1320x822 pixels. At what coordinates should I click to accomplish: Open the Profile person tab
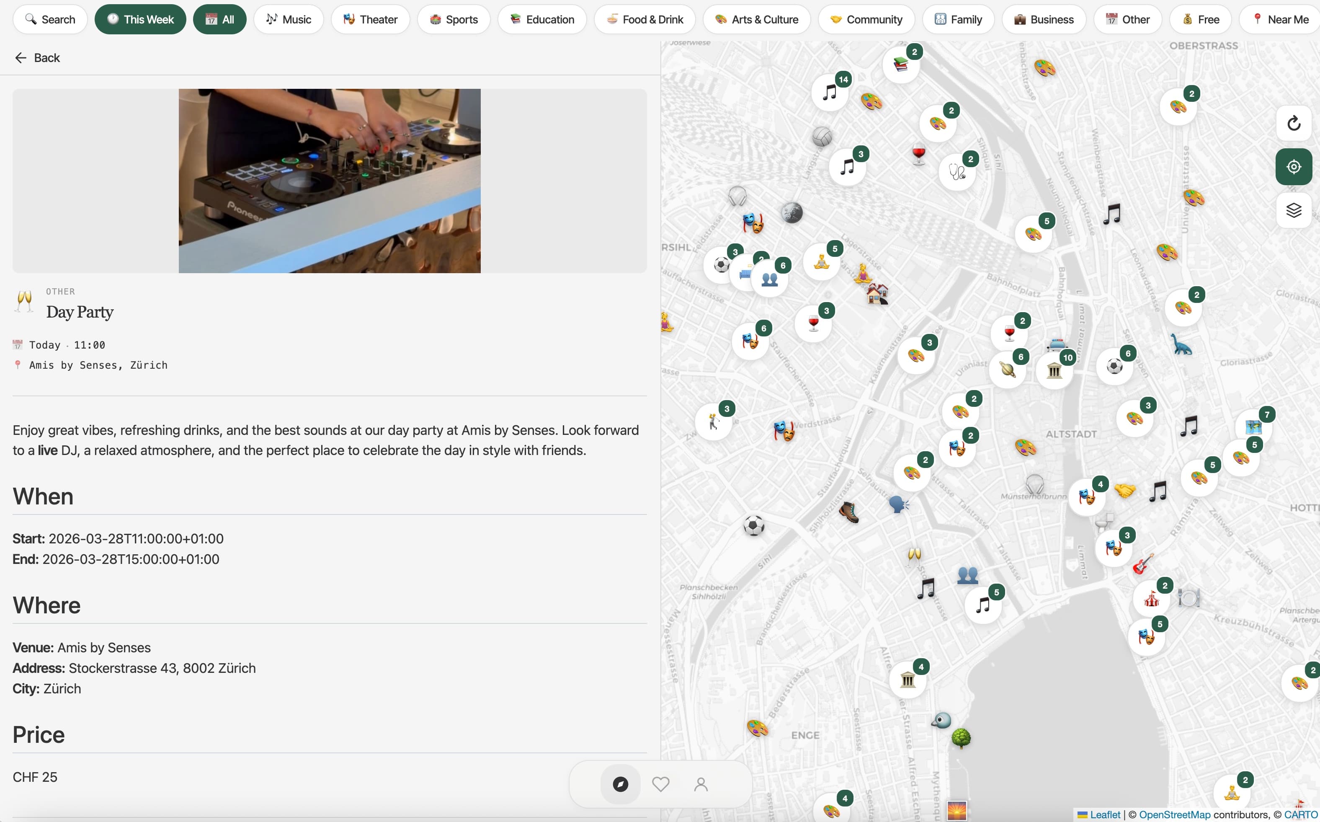point(701,784)
